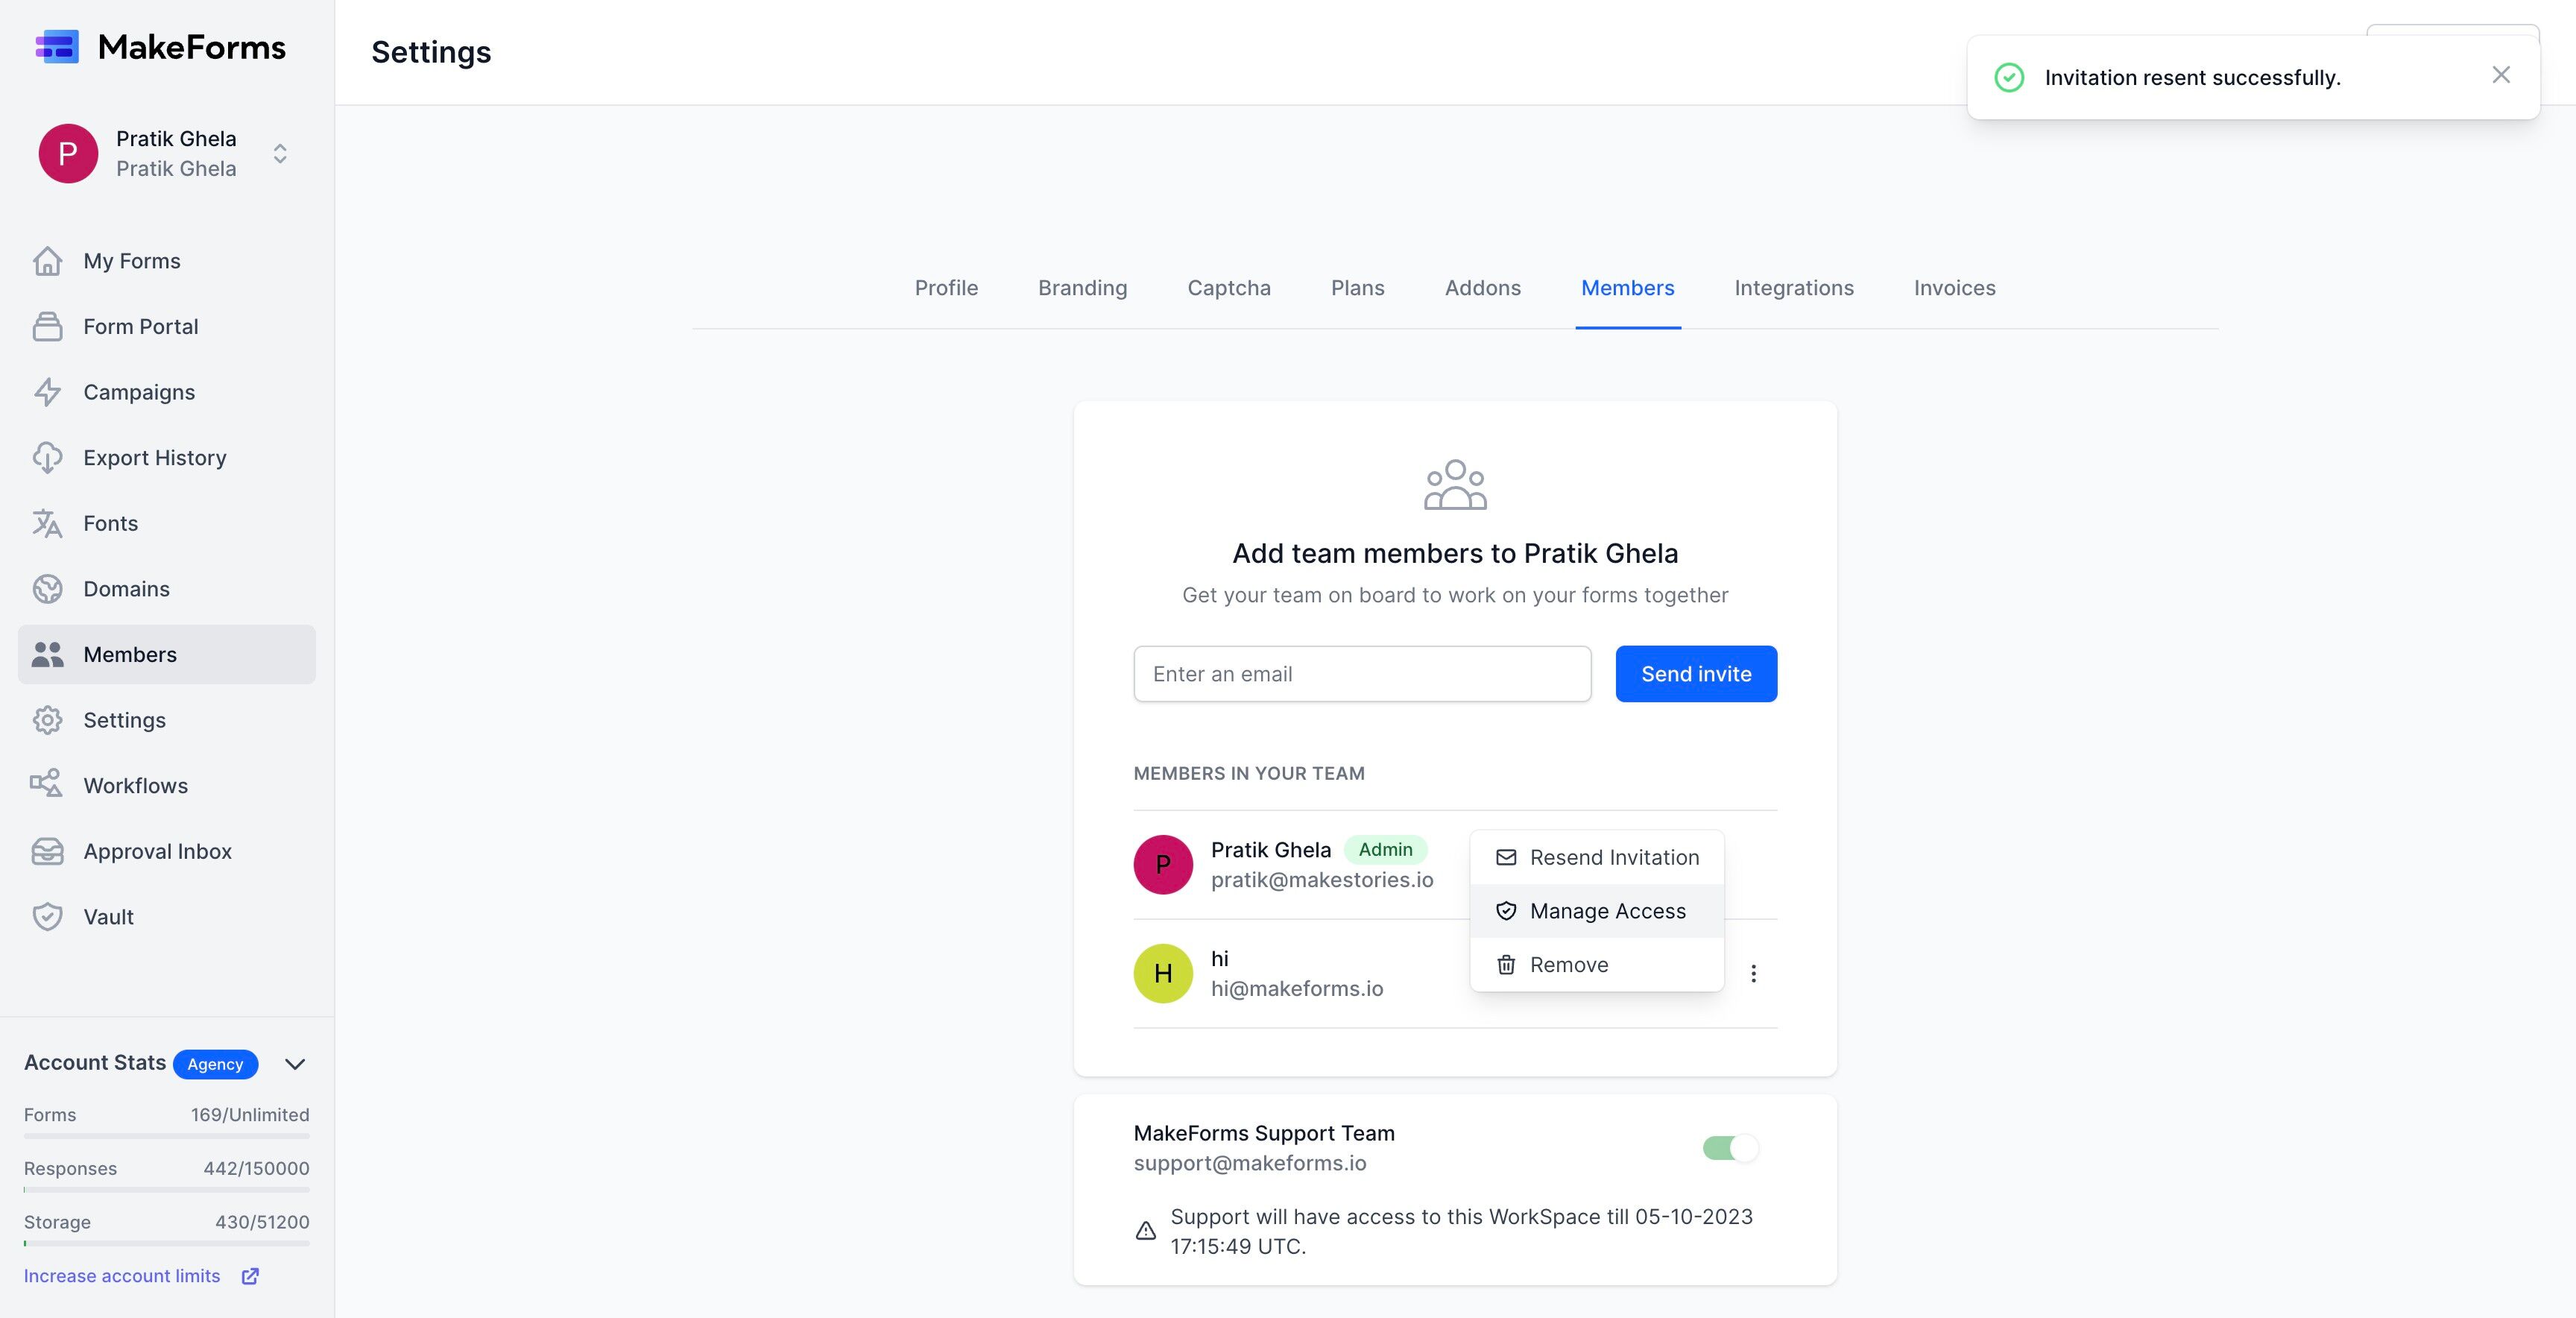The width and height of the screenshot is (2576, 1318).
Task: Switch to the Captcha tab
Action: pos(1229,288)
